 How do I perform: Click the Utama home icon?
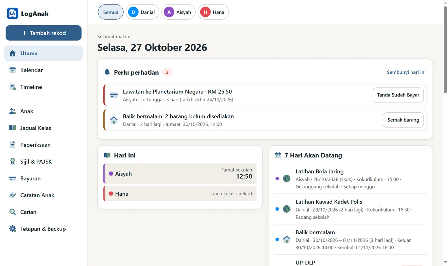tap(12, 53)
